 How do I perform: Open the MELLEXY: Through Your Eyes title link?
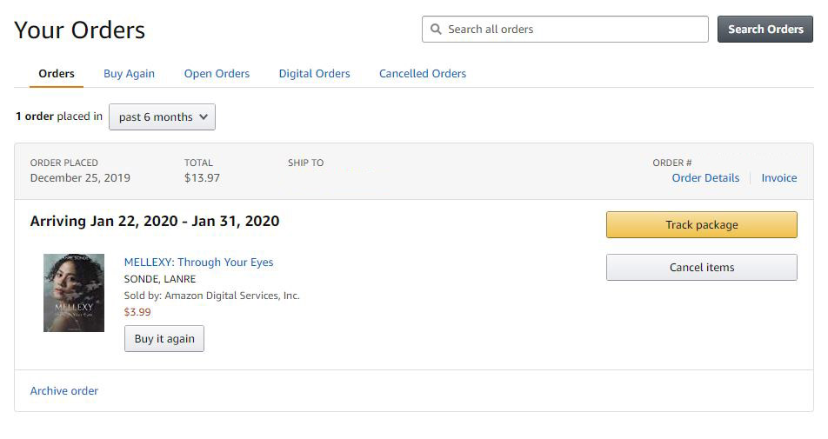pyautogui.click(x=198, y=263)
